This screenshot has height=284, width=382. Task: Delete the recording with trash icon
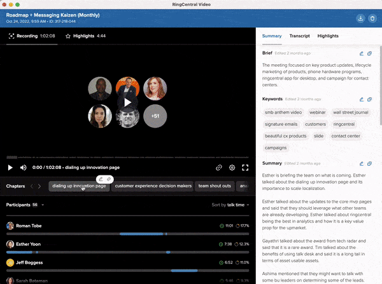pos(372,18)
